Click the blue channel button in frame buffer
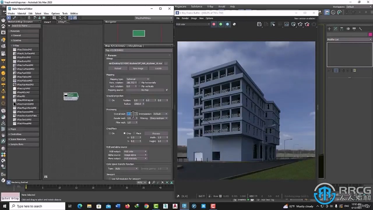The height and width of the screenshot is (210, 373). click(228, 24)
